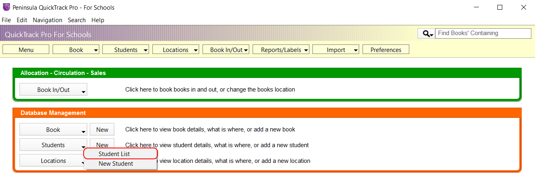
Task: Maximize the QuickTrack Pro window
Action: pos(500,7)
